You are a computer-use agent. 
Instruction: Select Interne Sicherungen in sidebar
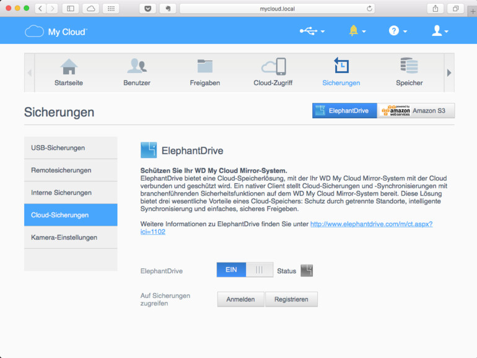point(71,193)
